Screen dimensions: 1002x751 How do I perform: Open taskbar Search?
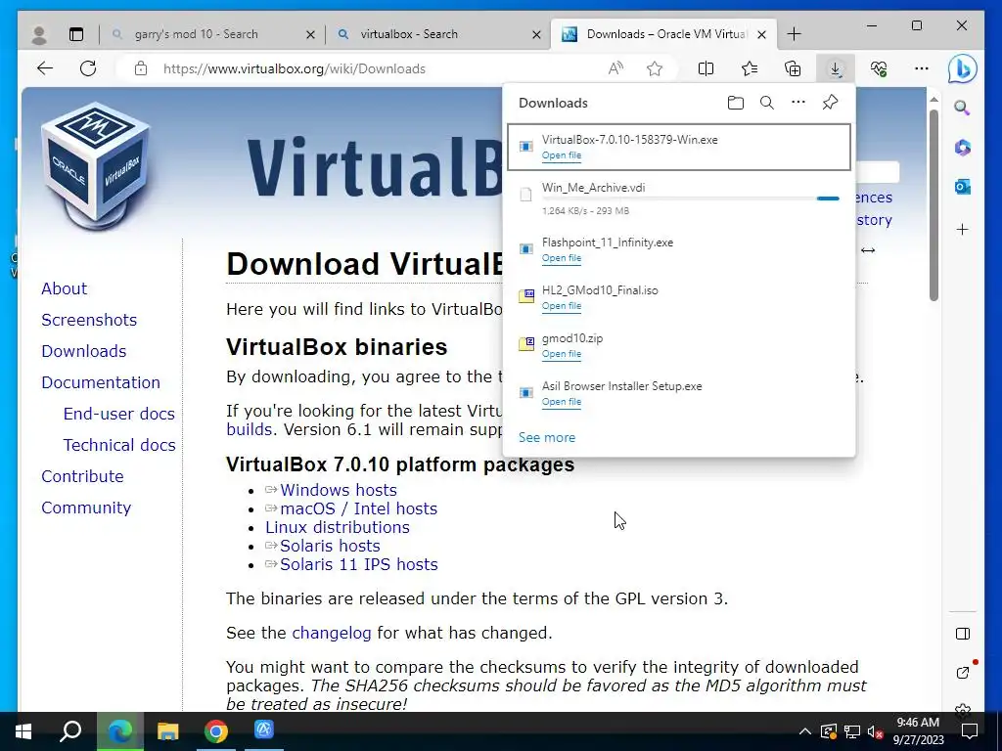(x=70, y=731)
